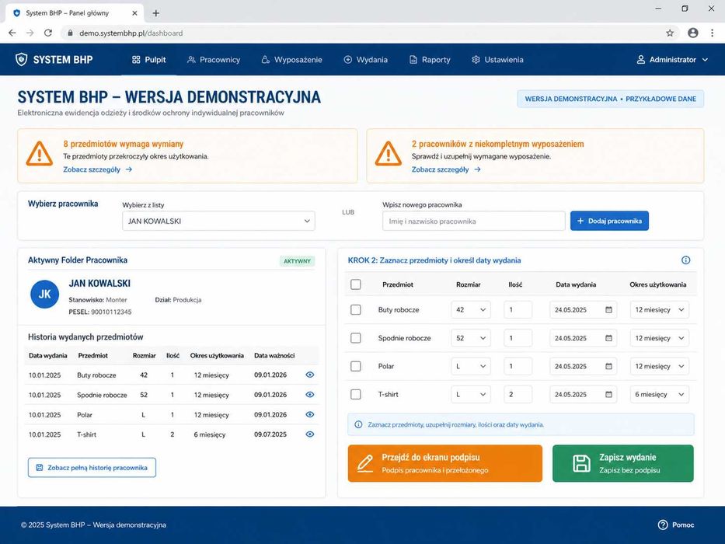Click quantity field for Buty robocze

pyautogui.click(x=518, y=309)
